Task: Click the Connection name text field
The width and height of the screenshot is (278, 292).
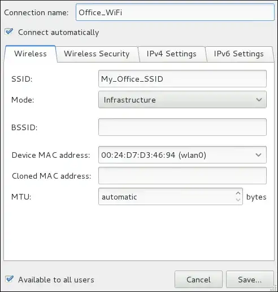Action: (x=175, y=12)
